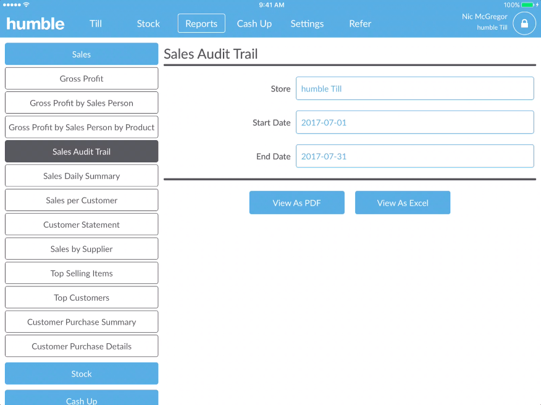Open the Cash Up tab in the top navigation
This screenshot has height=405, width=541.
point(254,23)
